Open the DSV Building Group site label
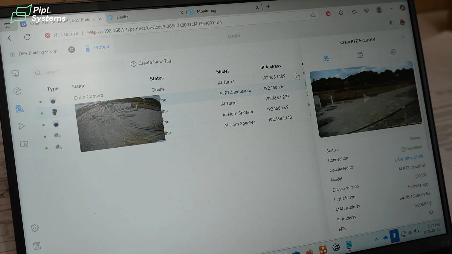 [x=38, y=52]
